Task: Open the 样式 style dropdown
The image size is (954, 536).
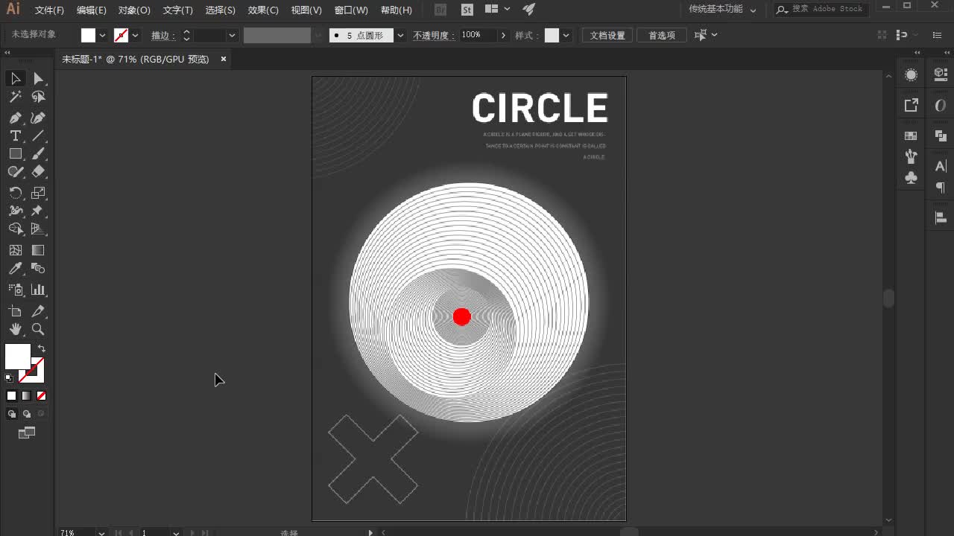Action: click(x=566, y=35)
